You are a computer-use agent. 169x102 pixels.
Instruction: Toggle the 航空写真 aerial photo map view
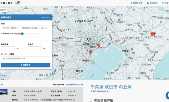click(3, 10)
